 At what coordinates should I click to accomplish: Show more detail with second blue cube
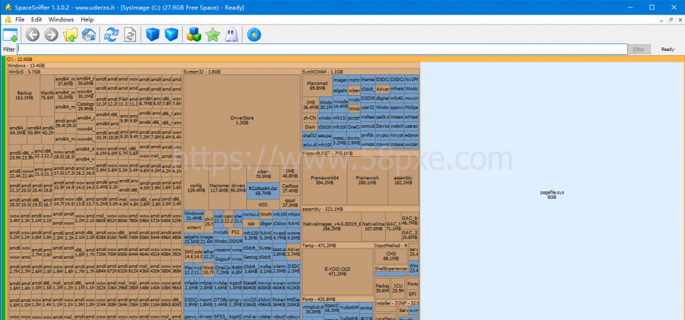[171, 35]
